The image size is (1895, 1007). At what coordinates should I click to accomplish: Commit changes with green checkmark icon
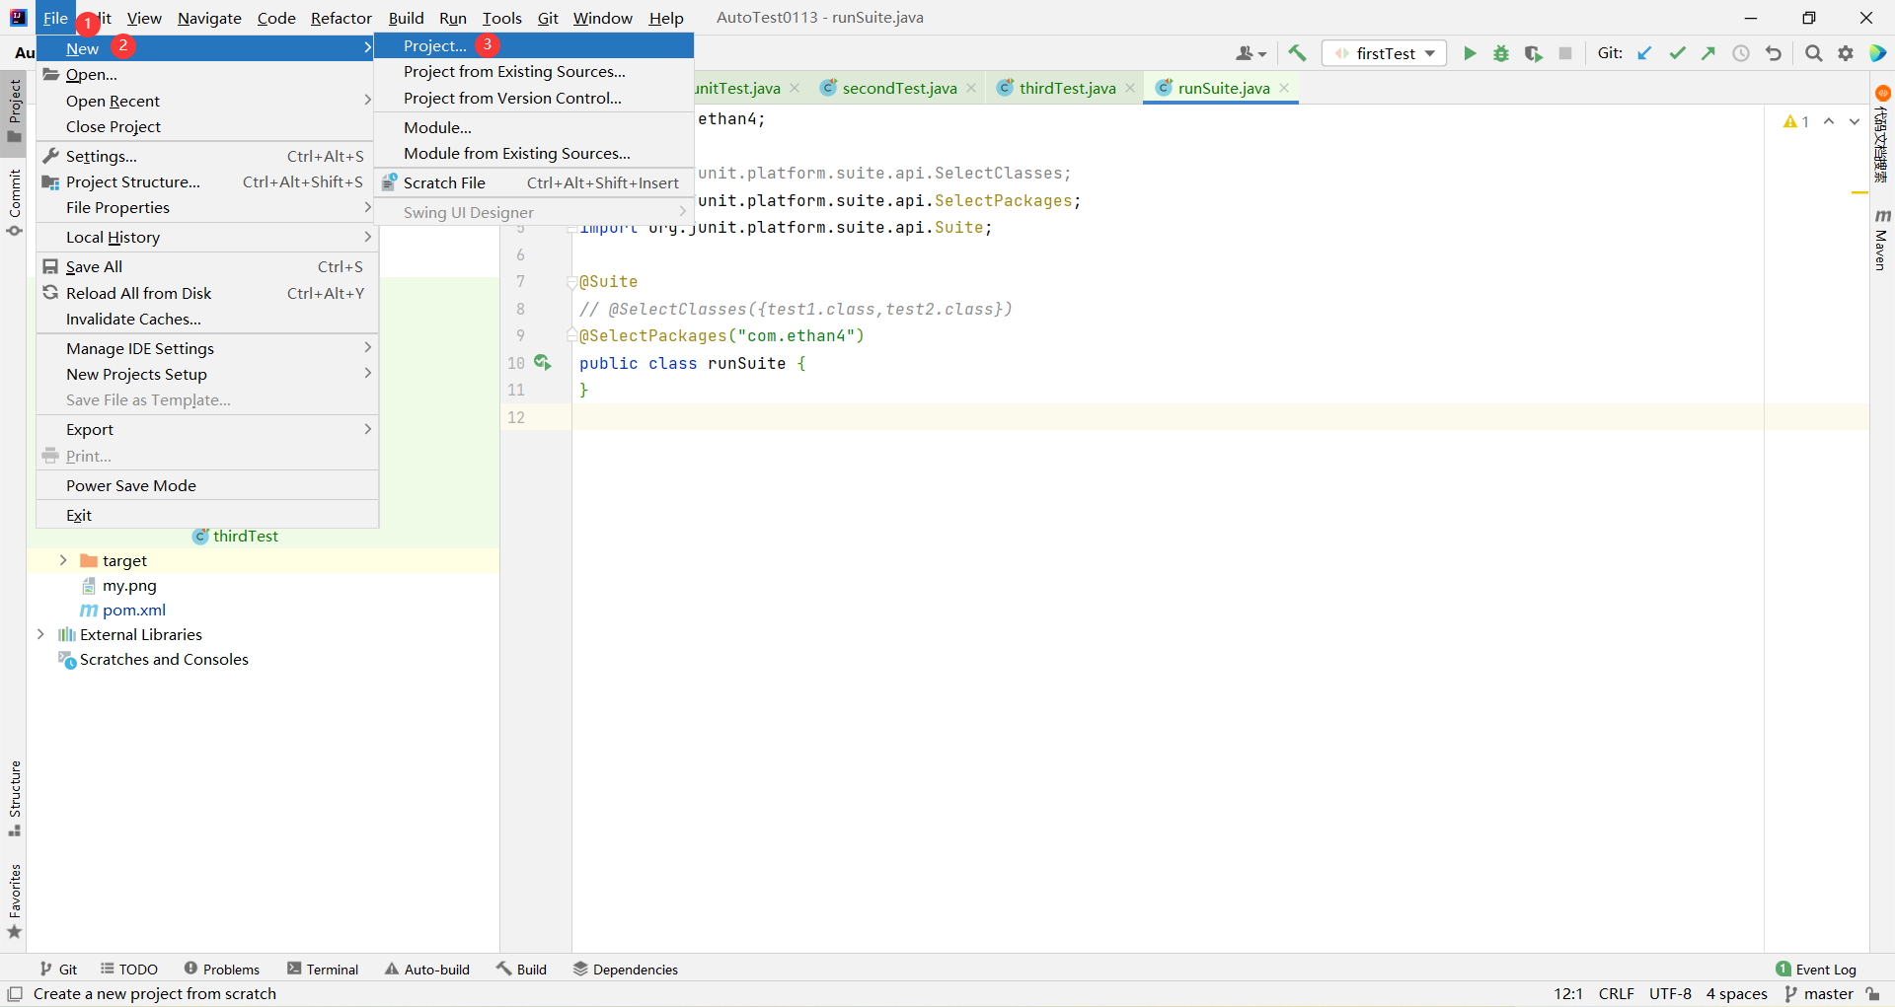[x=1677, y=53]
